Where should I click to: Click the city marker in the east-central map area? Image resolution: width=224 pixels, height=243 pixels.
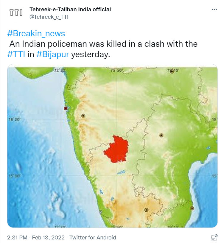[161, 135]
